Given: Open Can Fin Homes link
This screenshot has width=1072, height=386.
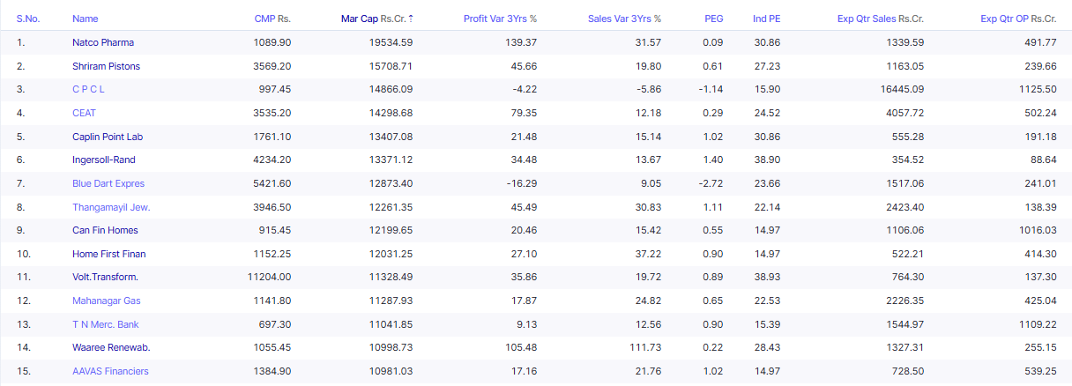Looking at the screenshot, I should tap(105, 230).
